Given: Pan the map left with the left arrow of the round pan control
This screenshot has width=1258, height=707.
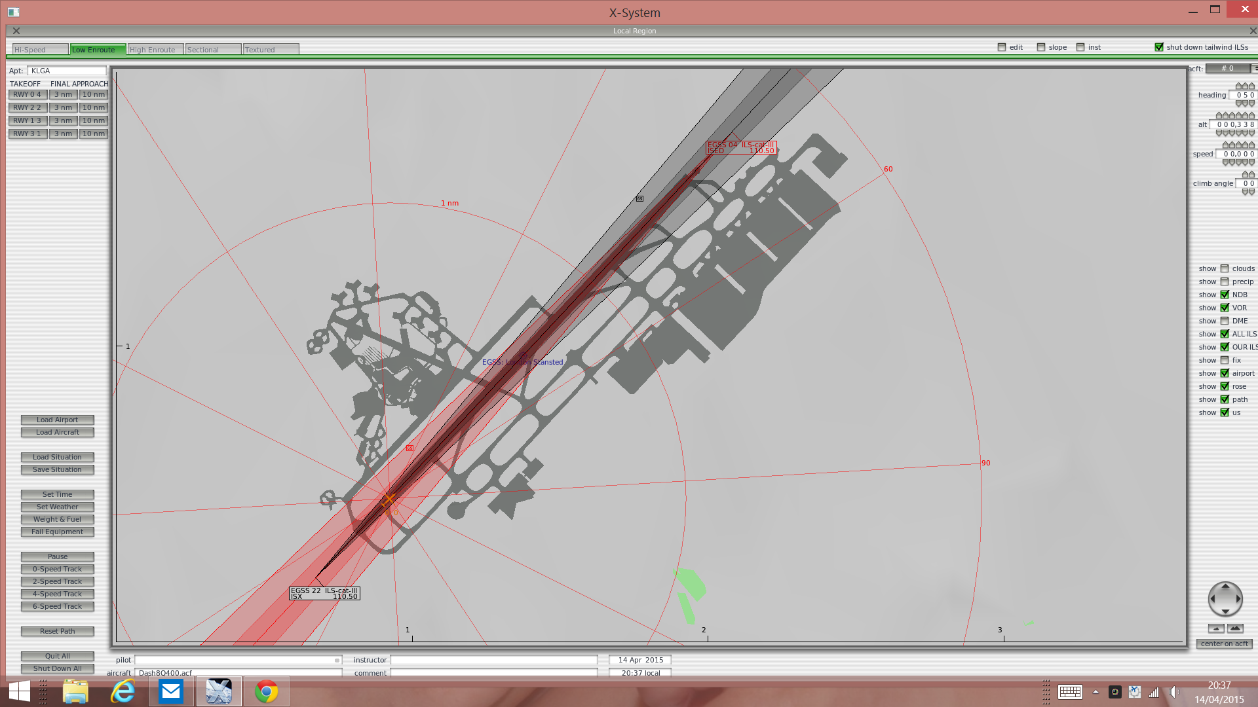Looking at the screenshot, I should click(x=1213, y=599).
